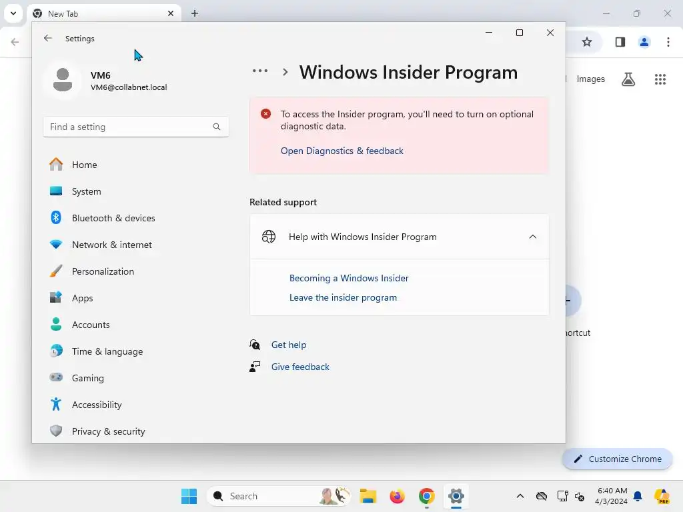Open a new Chrome tab with plus

195,13
